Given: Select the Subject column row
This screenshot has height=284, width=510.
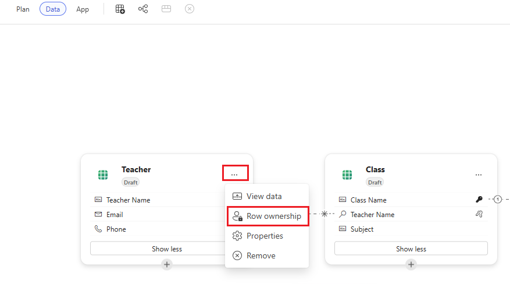Looking at the screenshot, I should coord(411,229).
